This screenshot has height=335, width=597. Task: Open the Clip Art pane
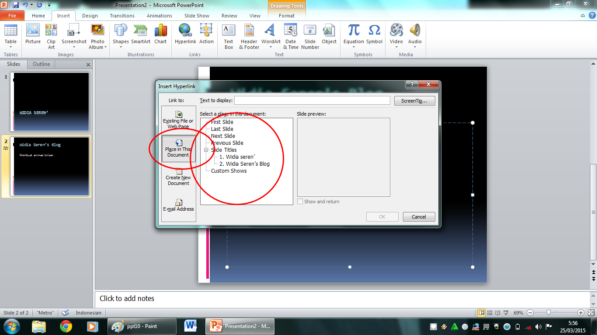[51, 36]
